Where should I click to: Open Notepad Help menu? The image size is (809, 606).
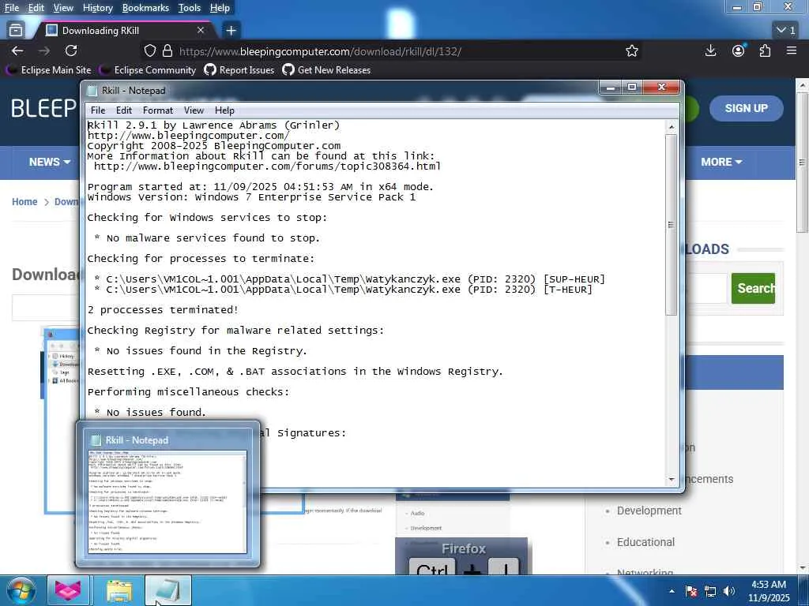coord(224,110)
